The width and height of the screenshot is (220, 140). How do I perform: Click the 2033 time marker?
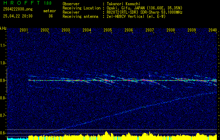tap(66, 30)
